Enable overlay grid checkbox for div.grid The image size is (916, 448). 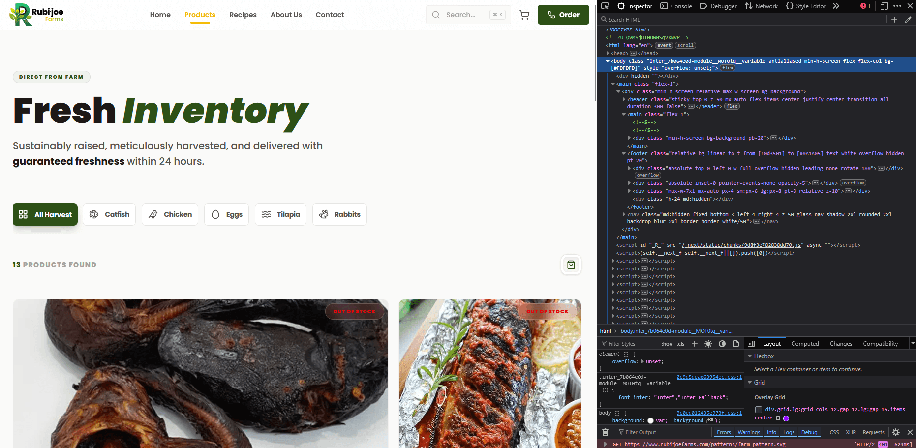(x=759, y=410)
